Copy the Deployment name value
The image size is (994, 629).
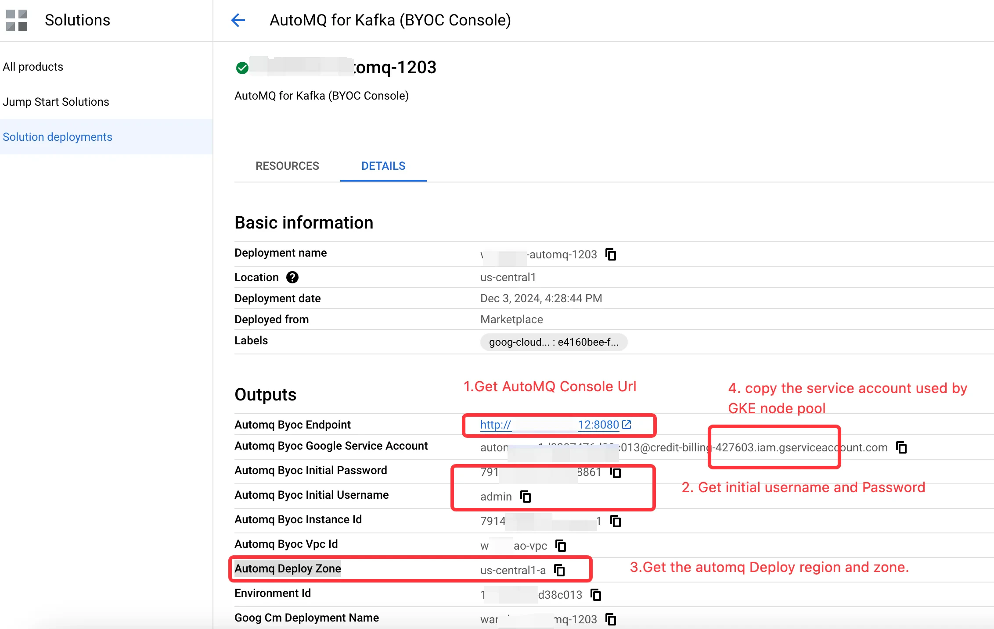point(611,254)
